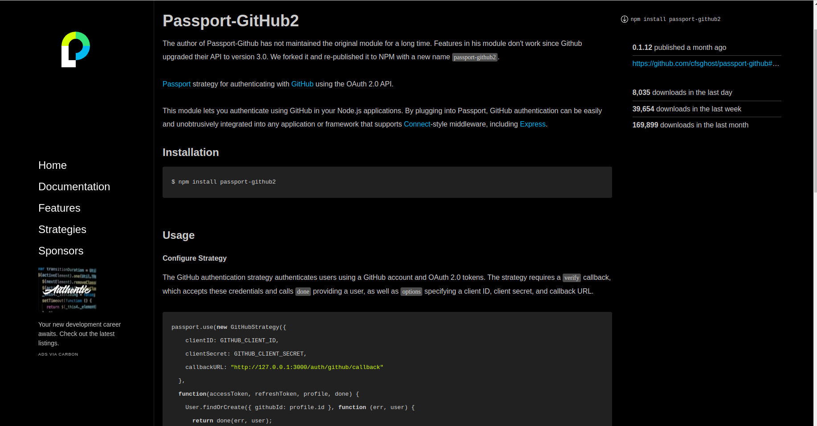Viewport: 817px width, 426px height.
Task: Click the Ads via Carbon link
Action: pyautogui.click(x=58, y=354)
